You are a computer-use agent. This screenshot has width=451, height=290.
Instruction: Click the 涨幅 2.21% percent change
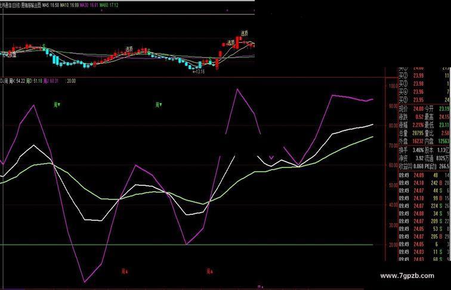pyautogui.click(x=418, y=125)
